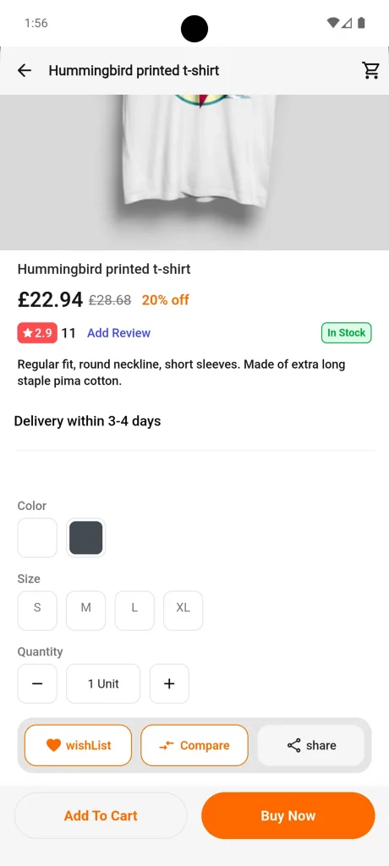Open the shopping cart icon

(x=370, y=70)
